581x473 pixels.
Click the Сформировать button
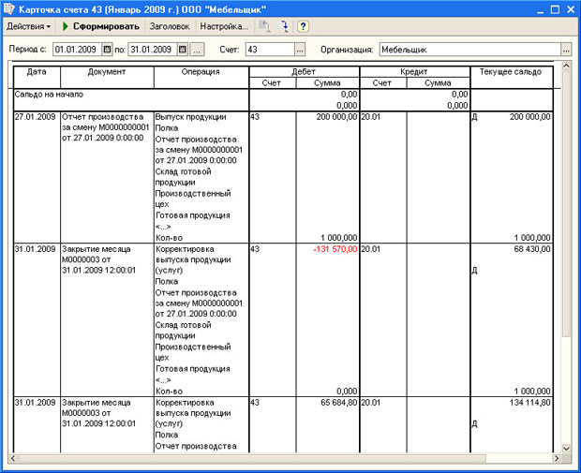pos(101,26)
